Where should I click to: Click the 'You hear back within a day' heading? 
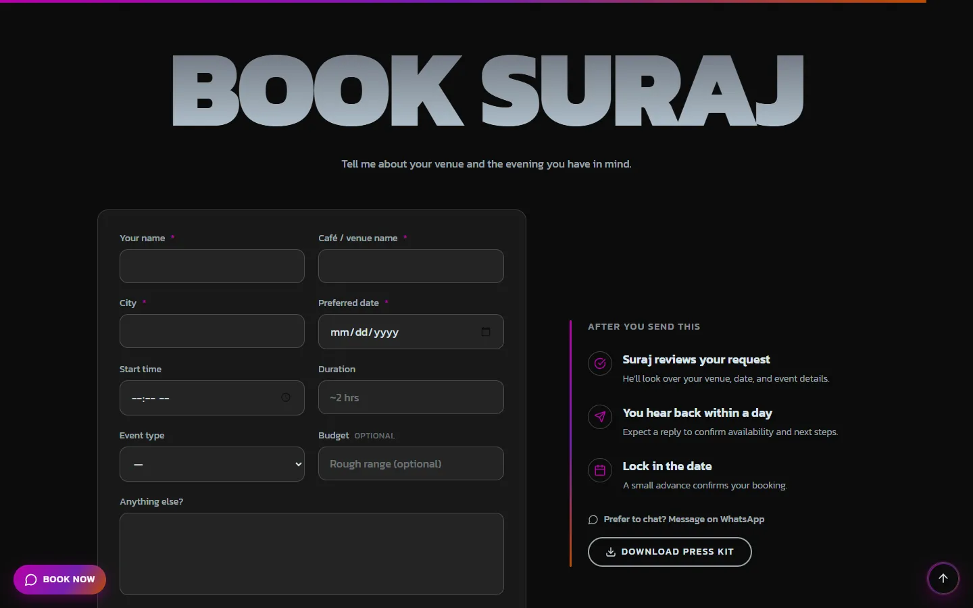point(697,413)
